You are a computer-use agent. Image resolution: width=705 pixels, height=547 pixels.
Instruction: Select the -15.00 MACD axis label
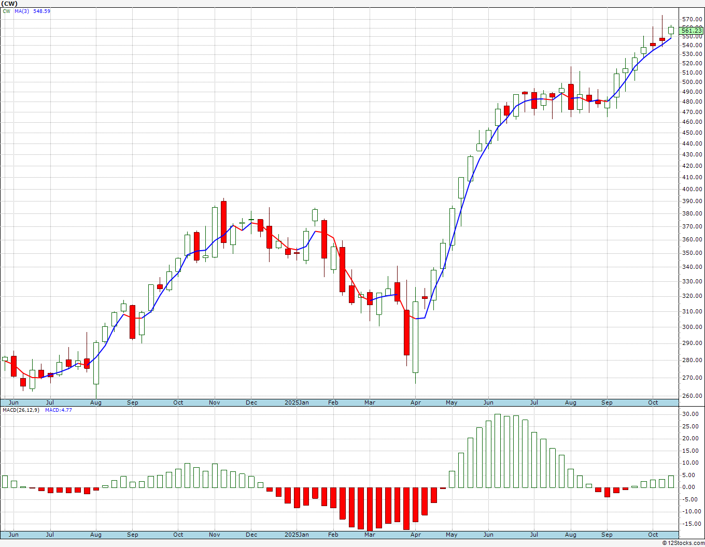click(690, 524)
